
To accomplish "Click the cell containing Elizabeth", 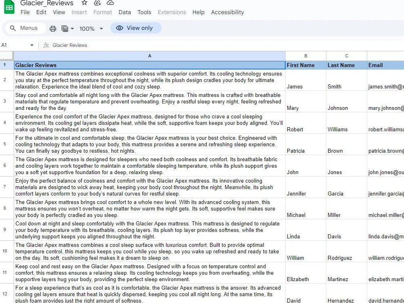I will pos(305,272).
